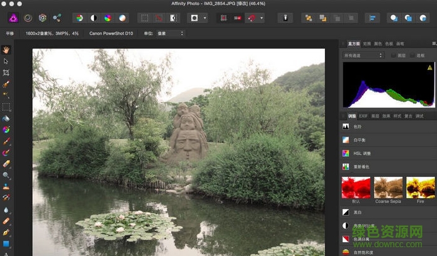Click the Subtract boolean operation icon
Image resolution: width=437 pixels, height=256 pixels.
(x=408, y=18)
